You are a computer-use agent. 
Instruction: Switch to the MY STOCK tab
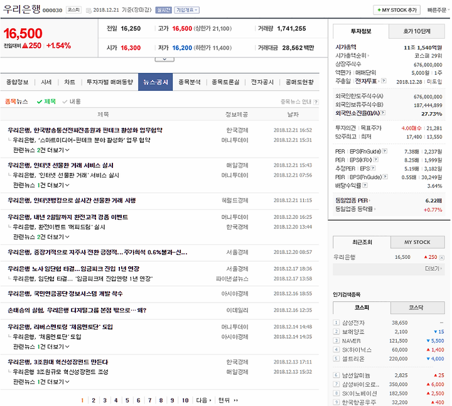coord(417,242)
